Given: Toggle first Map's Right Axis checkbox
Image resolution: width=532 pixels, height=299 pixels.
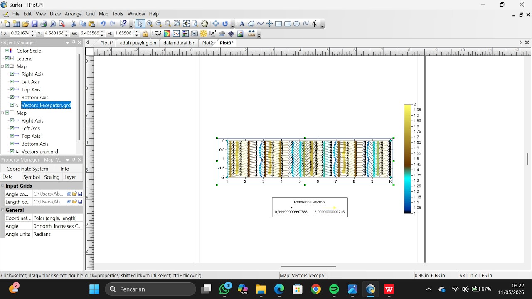Looking at the screenshot, I should point(12,74).
